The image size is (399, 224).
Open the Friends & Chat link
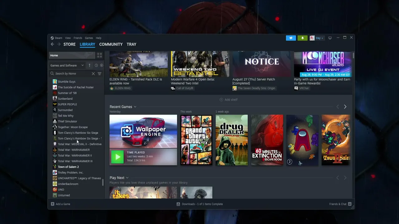pos(338,204)
